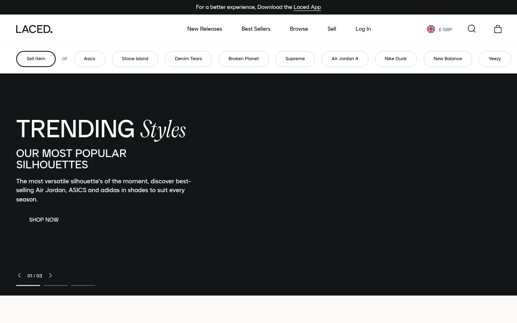Open Sell menu item
This screenshot has height=323, width=517.
click(332, 29)
